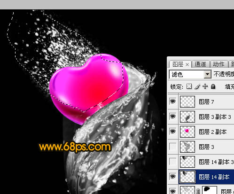
Task: Switch to the 图层 (Layers) tab
Action: point(178,64)
